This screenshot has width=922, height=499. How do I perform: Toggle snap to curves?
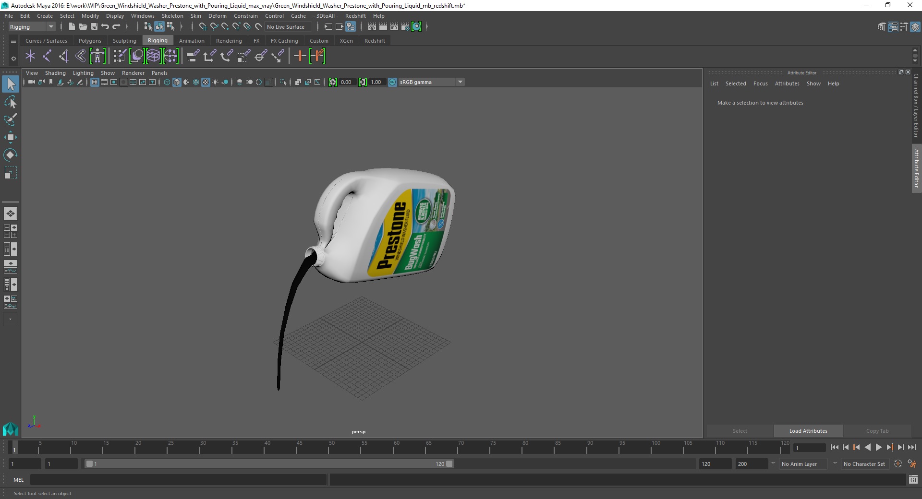(x=214, y=27)
